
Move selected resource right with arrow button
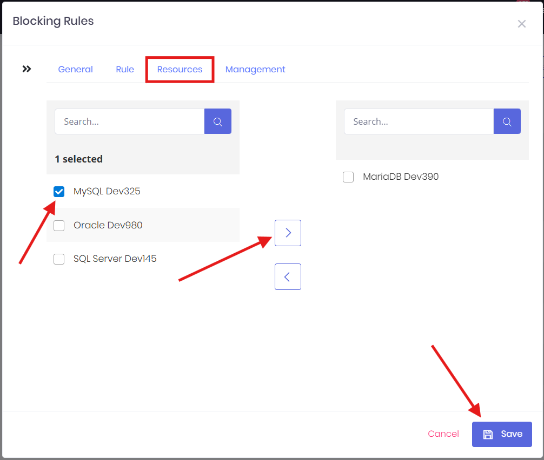[x=288, y=233]
